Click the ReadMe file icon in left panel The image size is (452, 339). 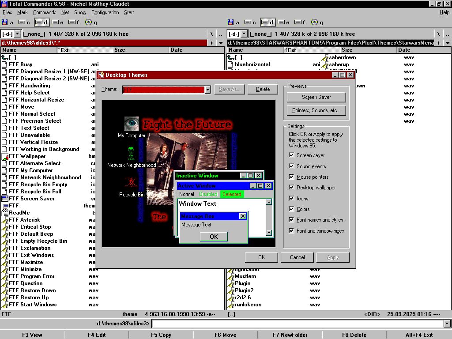(x=5, y=213)
